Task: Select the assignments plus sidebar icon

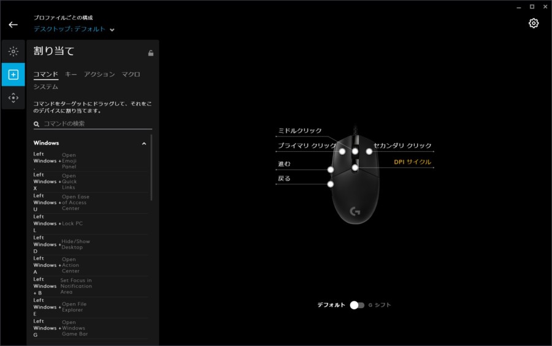Action: (13, 75)
